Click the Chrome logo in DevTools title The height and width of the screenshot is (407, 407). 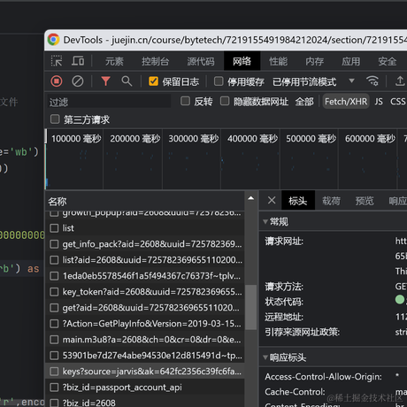(x=53, y=40)
